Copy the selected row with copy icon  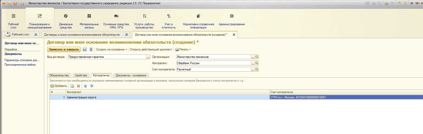point(72,86)
